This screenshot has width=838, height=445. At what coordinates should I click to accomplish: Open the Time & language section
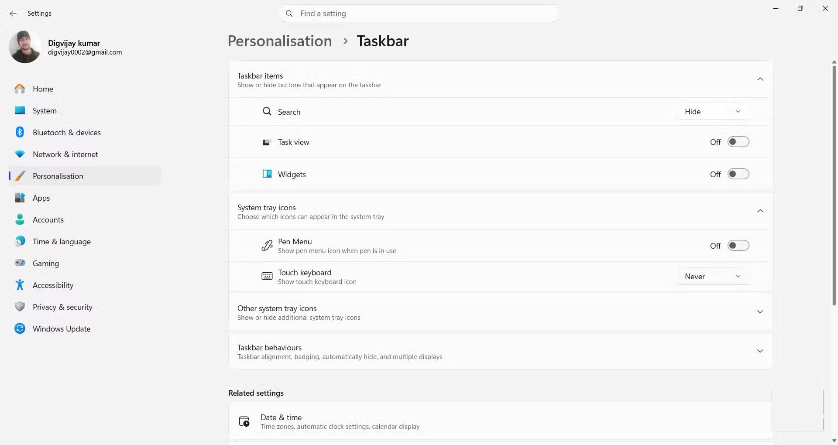[62, 242]
